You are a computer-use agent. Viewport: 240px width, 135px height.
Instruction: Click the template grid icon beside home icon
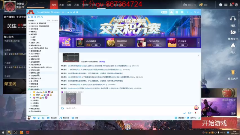point(177,12)
